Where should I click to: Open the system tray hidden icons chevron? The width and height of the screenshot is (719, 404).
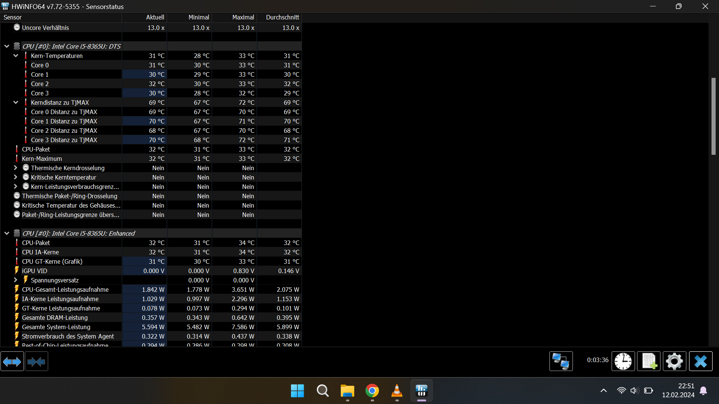tap(603, 391)
